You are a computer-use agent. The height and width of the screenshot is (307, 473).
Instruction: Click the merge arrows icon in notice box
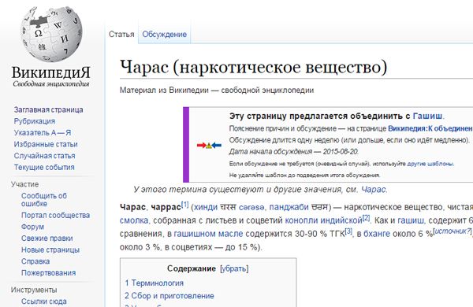209,146
